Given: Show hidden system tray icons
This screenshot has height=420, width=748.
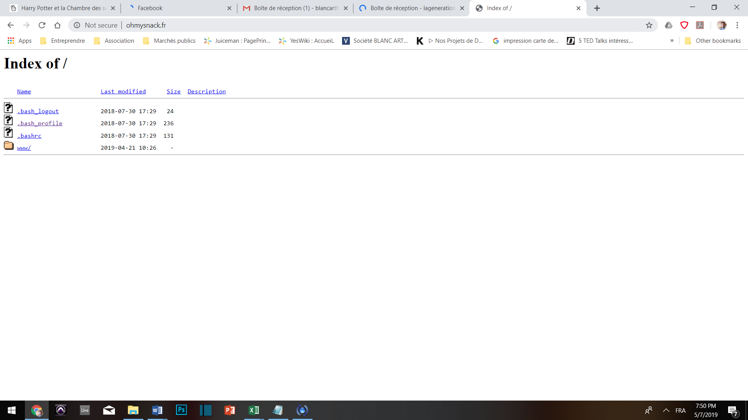Looking at the screenshot, I should click(x=666, y=410).
